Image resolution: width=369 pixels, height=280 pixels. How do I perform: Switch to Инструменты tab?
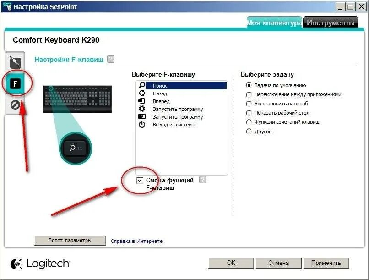click(x=331, y=22)
